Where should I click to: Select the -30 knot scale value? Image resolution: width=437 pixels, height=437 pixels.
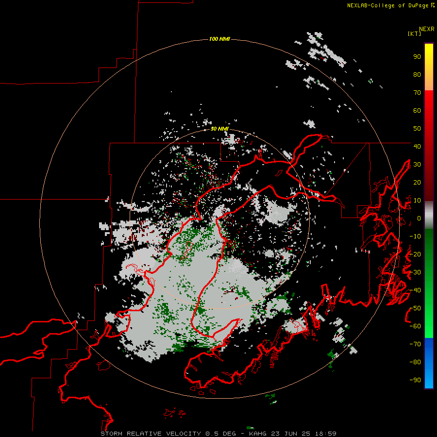pos(415,272)
